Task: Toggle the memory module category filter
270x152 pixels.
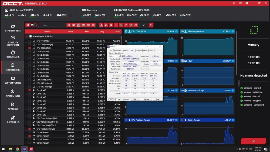Action: 88,25
